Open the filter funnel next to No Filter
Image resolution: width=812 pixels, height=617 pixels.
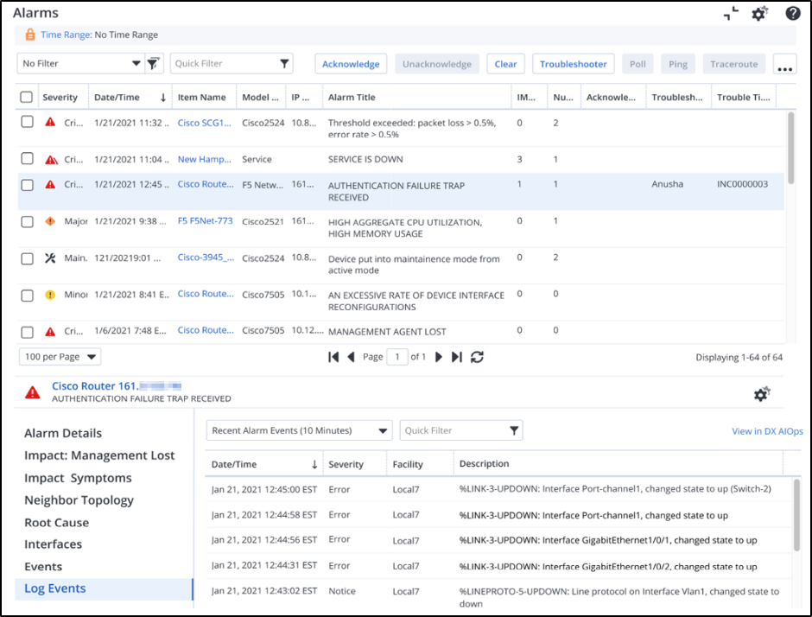(153, 63)
